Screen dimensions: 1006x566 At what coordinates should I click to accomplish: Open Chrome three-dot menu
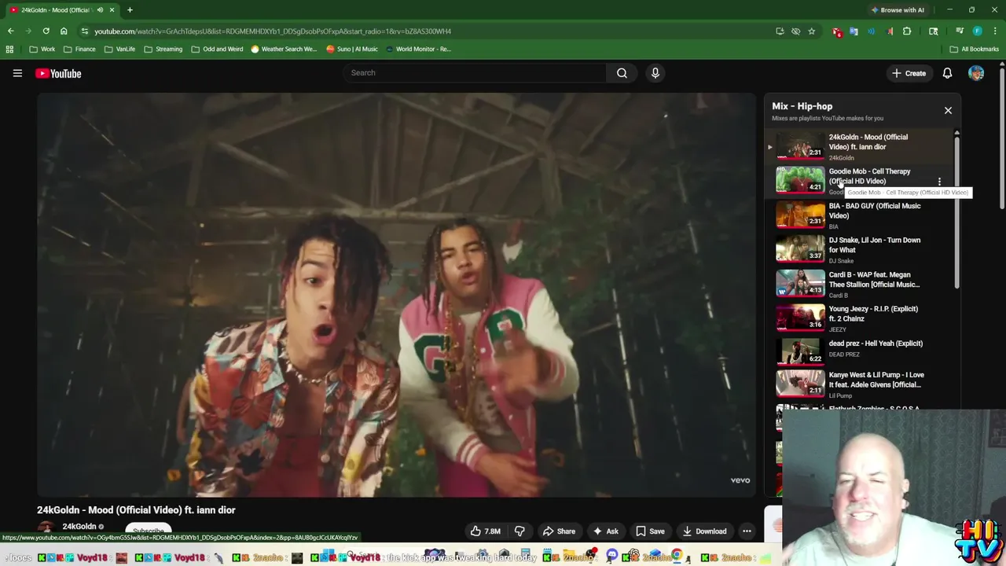[993, 31]
